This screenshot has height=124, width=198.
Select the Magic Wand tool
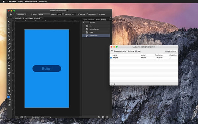tap(9, 33)
